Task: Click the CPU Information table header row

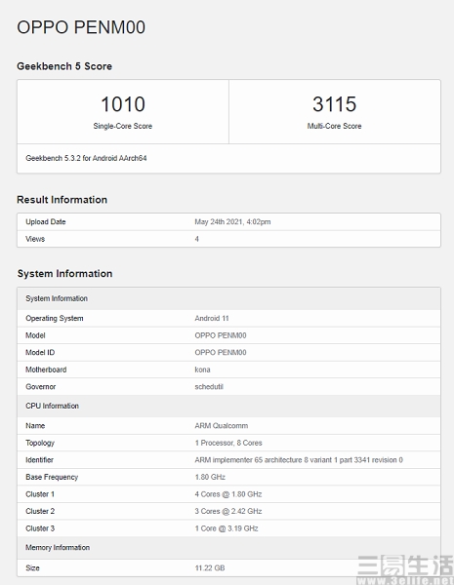Action: [228, 406]
